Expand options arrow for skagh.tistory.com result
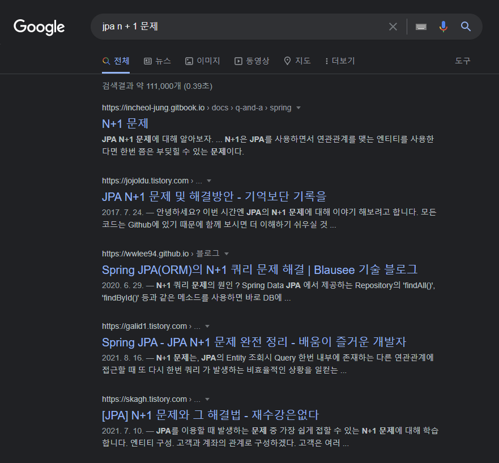The width and height of the screenshot is (499, 463). point(207,400)
